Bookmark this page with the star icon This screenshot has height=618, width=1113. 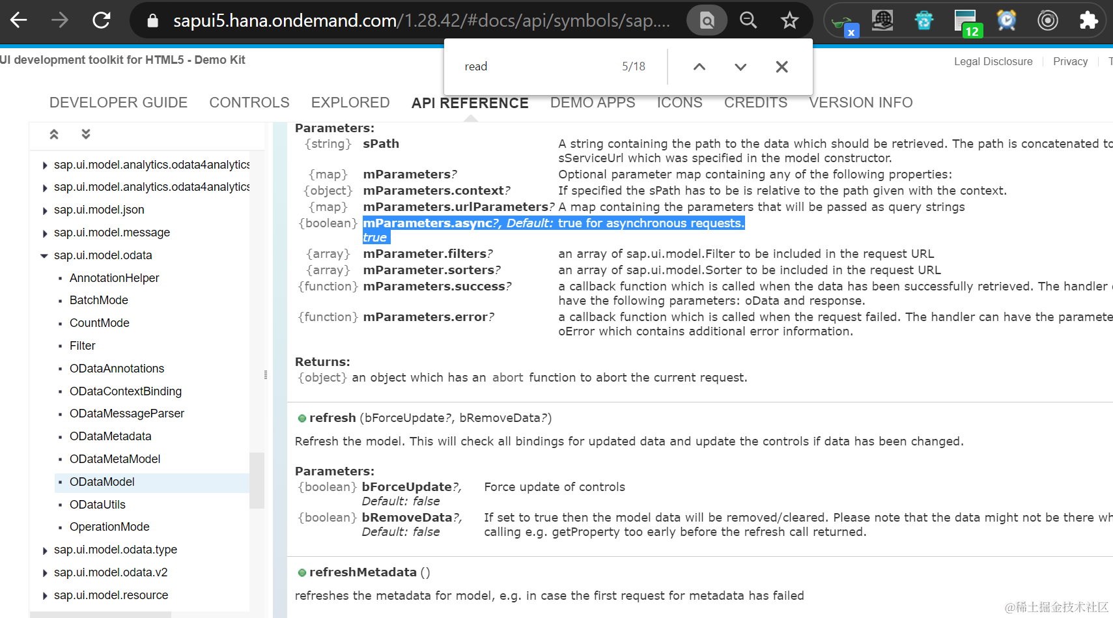790,20
